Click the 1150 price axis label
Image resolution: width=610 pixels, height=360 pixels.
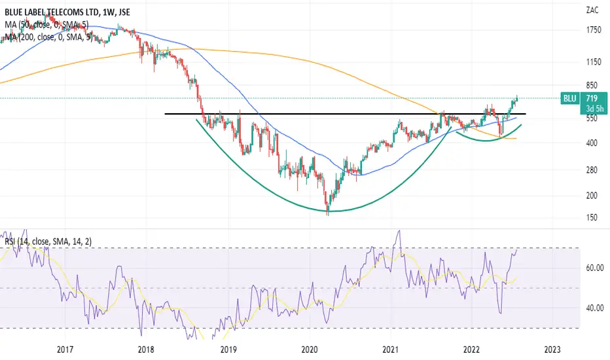(x=594, y=62)
